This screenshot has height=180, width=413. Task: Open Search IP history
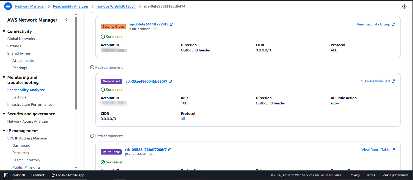click(x=26, y=160)
